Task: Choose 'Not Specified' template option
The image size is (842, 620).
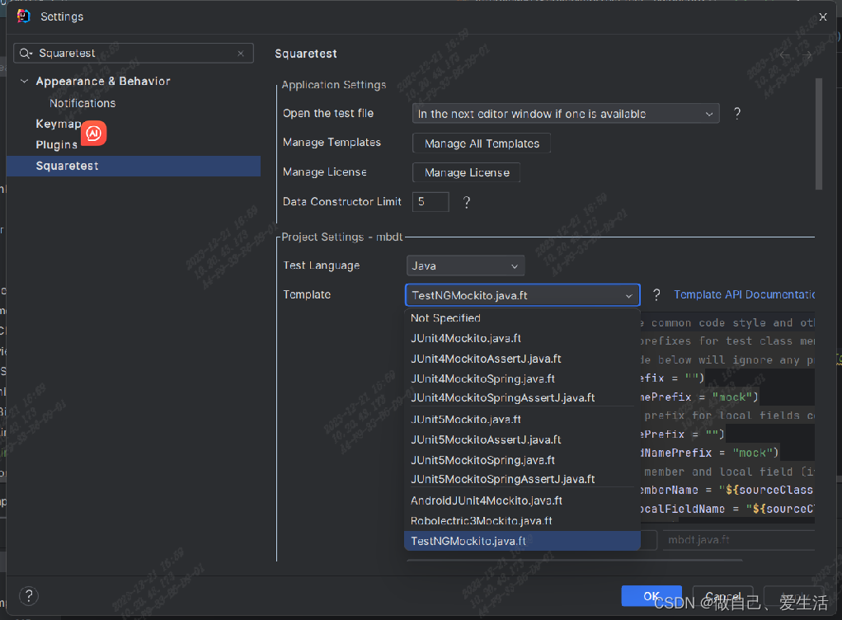Action: 522,317
